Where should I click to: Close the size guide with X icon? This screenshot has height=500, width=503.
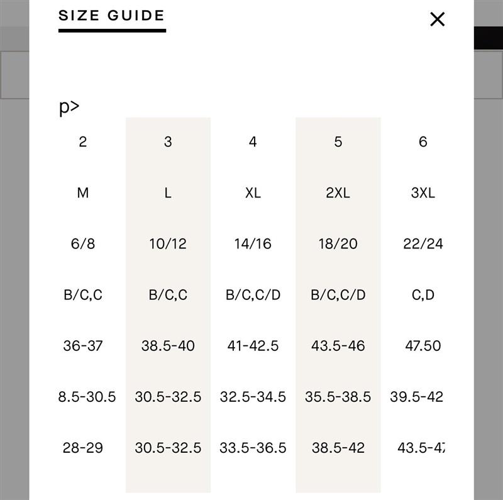pos(437,19)
